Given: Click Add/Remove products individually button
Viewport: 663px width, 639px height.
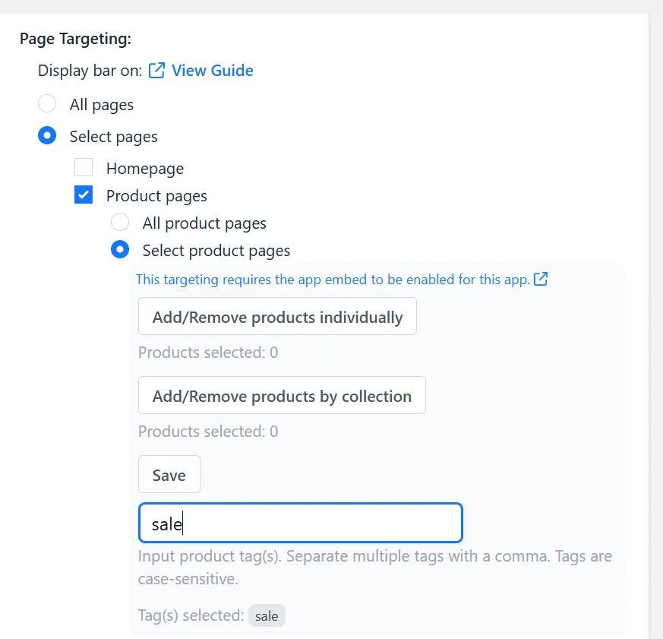Looking at the screenshot, I should point(277,316).
